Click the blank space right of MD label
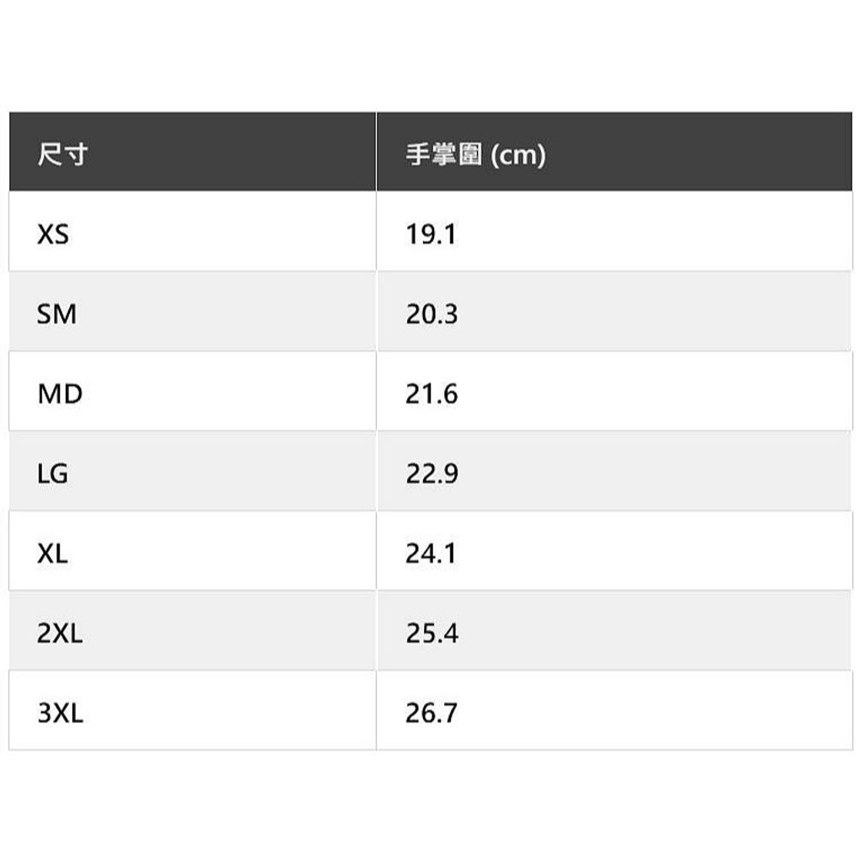863x863 pixels. 229,391
